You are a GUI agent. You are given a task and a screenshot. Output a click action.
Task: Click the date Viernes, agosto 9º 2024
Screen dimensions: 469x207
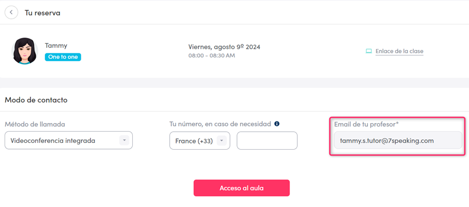pyautogui.click(x=224, y=47)
